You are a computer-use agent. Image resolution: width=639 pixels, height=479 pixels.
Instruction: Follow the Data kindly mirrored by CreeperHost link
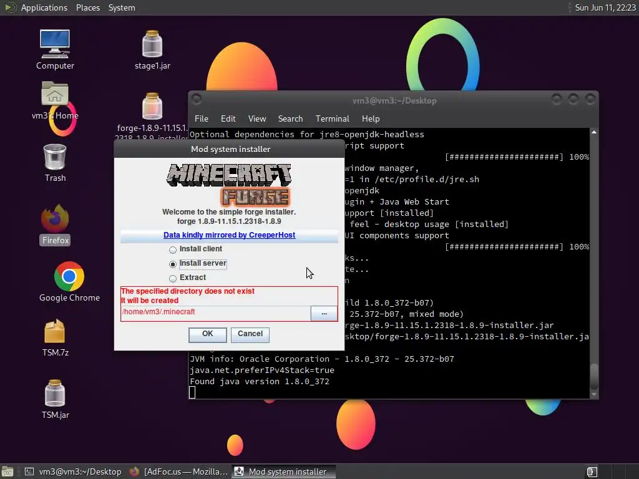click(x=230, y=235)
